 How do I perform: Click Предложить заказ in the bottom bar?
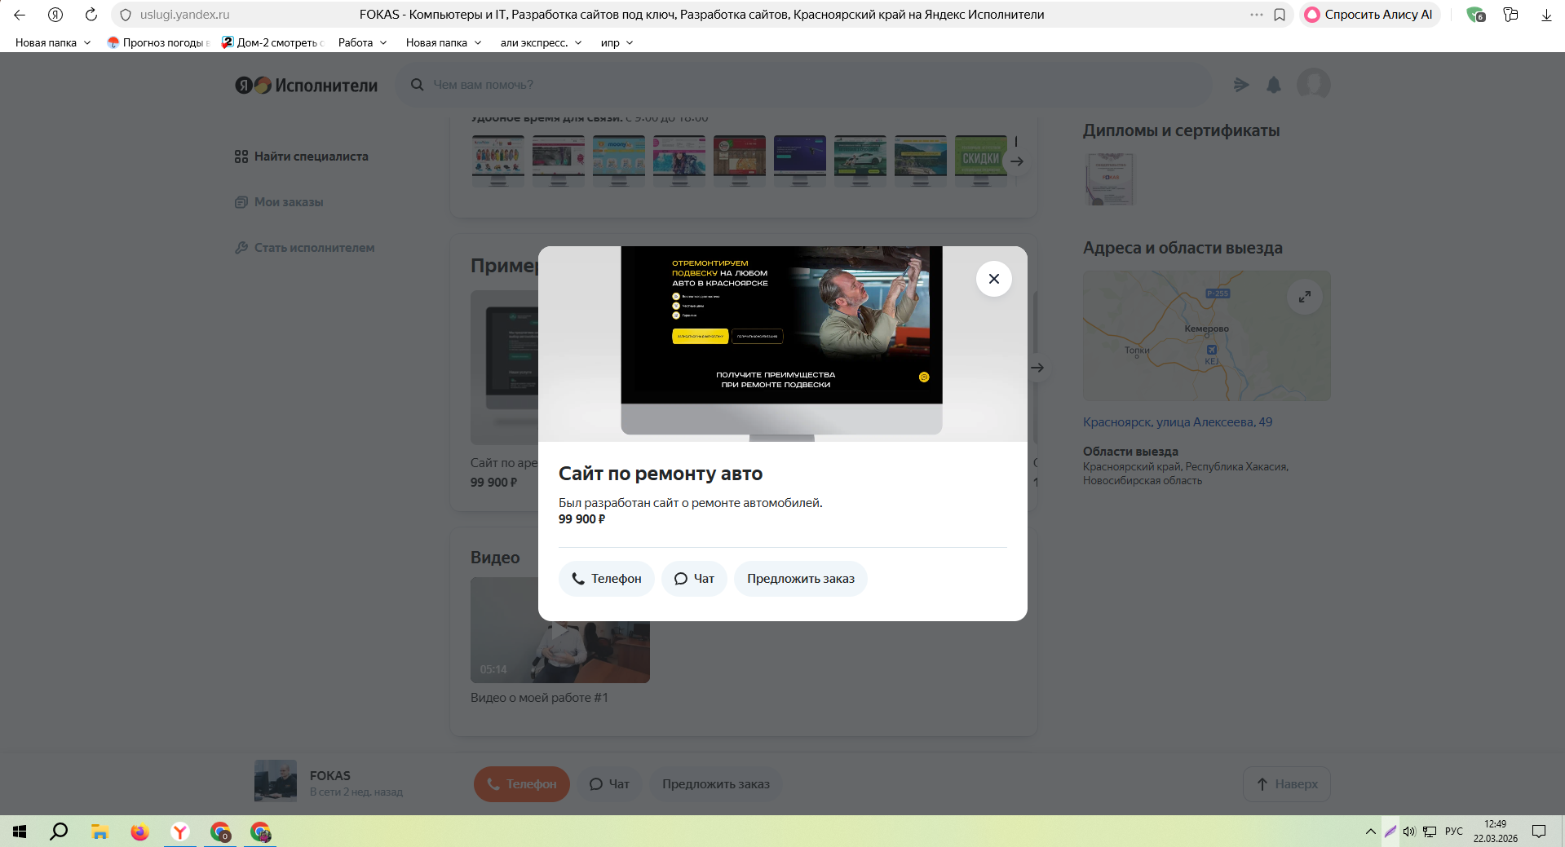(715, 784)
